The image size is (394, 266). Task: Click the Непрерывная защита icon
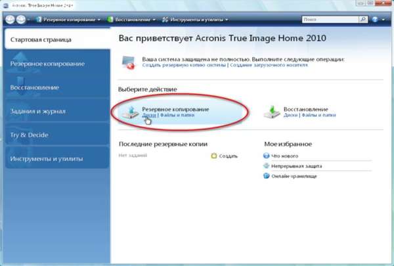point(267,166)
